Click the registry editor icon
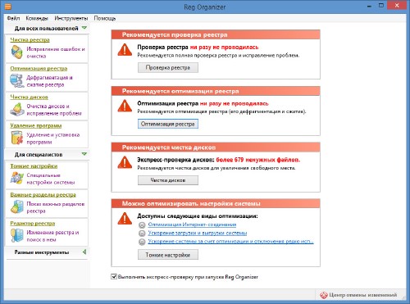Screen dimensions: 410x304 [x=17, y=235]
